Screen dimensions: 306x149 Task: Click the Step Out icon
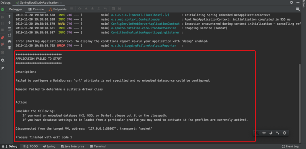(99, 9)
